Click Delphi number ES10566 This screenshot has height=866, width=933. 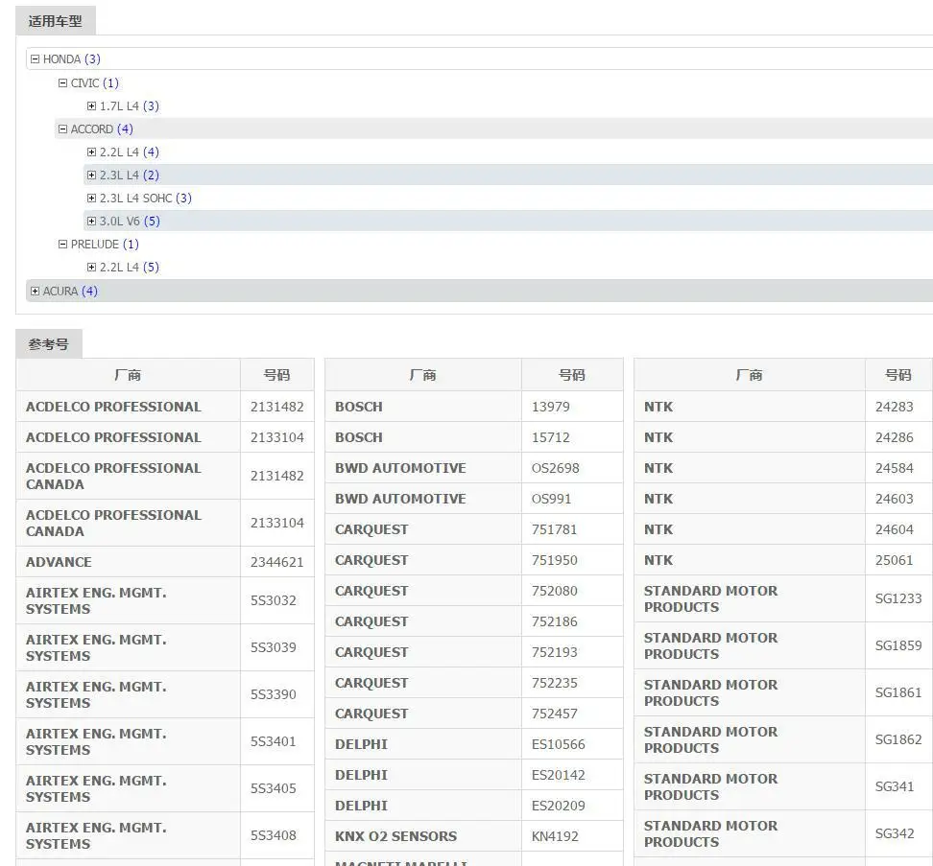(x=558, y=744)
